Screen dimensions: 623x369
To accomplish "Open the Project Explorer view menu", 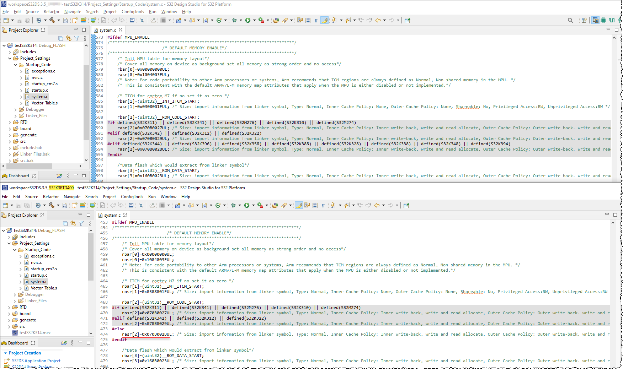I will click(85, 38).
